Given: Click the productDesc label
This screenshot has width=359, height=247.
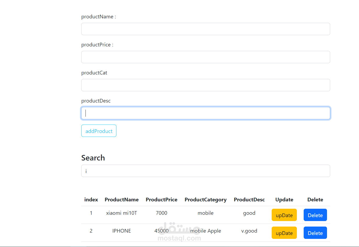Looking at the screenshot, I should [x=96, y=101].
